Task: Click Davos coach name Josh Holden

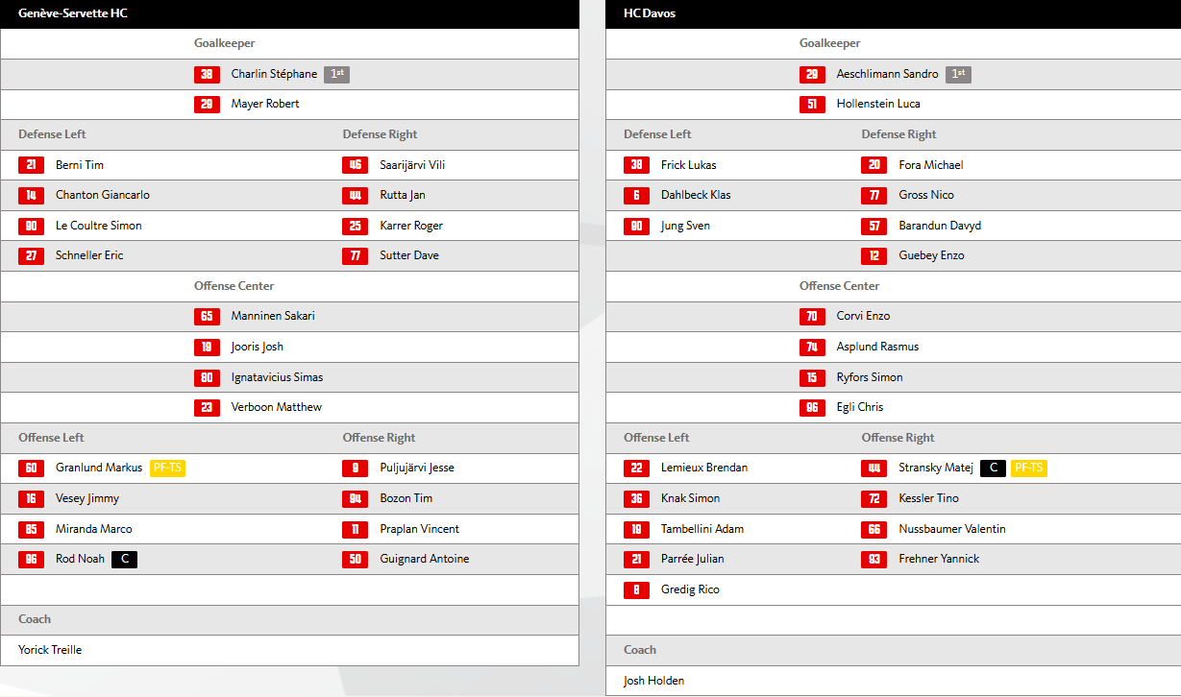Action: (x=653, y=681)
